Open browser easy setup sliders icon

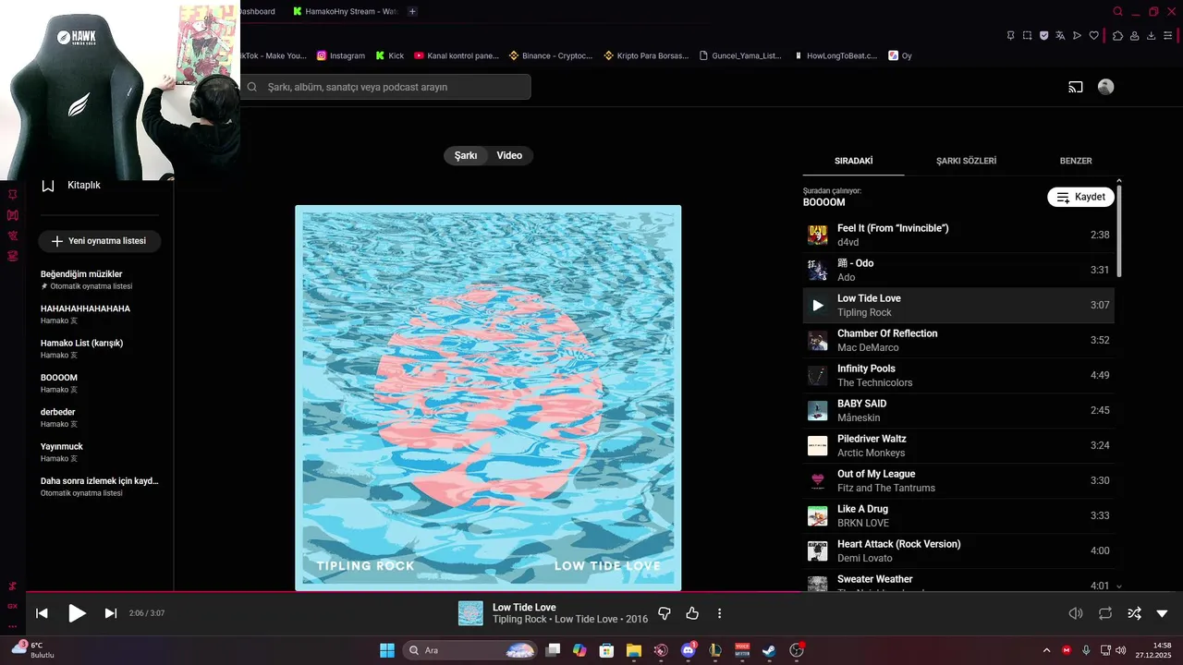click(1167, 35)
